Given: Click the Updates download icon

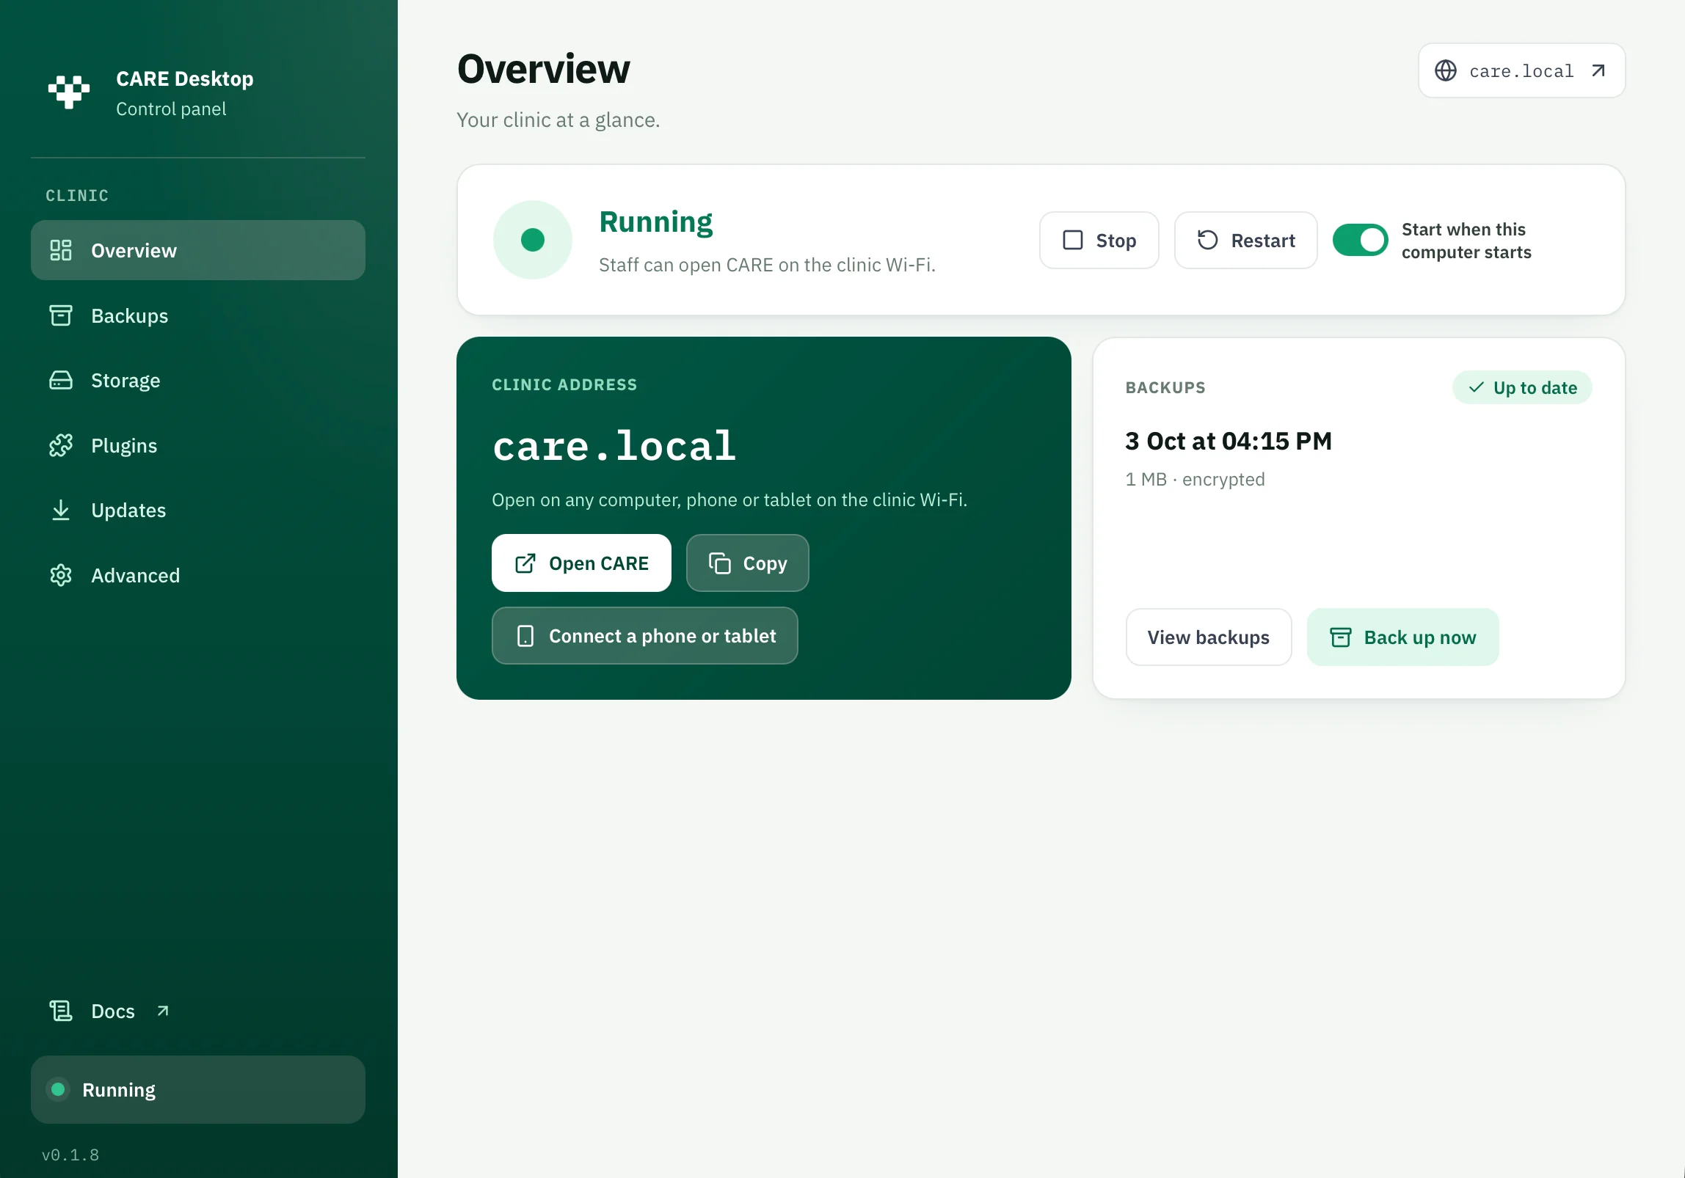Looking at the screenshot, I should 61,510.
